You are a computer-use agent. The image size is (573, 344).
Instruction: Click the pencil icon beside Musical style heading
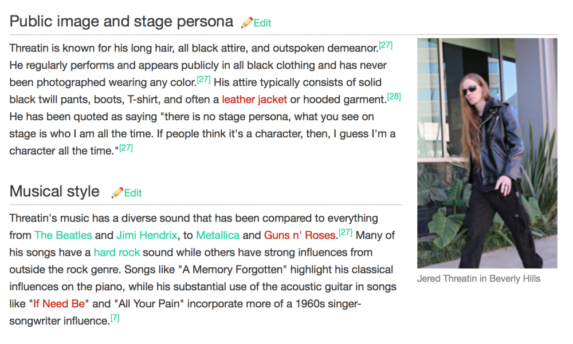tap(117, 192)
